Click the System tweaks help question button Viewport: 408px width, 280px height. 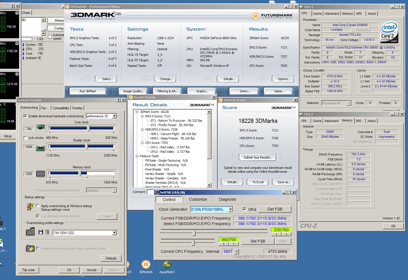click(119, 100)
